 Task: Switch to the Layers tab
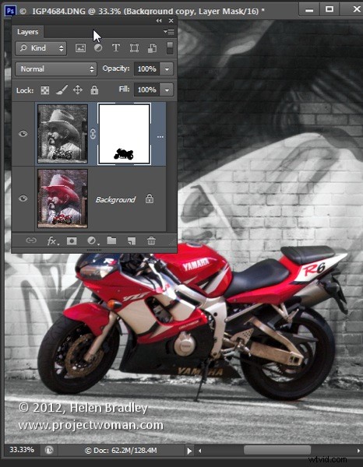pos(28,32)
